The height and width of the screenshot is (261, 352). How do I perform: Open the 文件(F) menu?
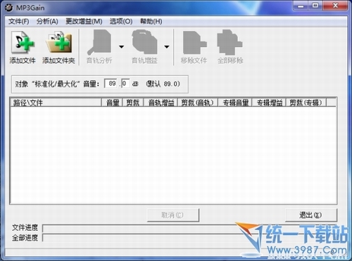(19, 21)
